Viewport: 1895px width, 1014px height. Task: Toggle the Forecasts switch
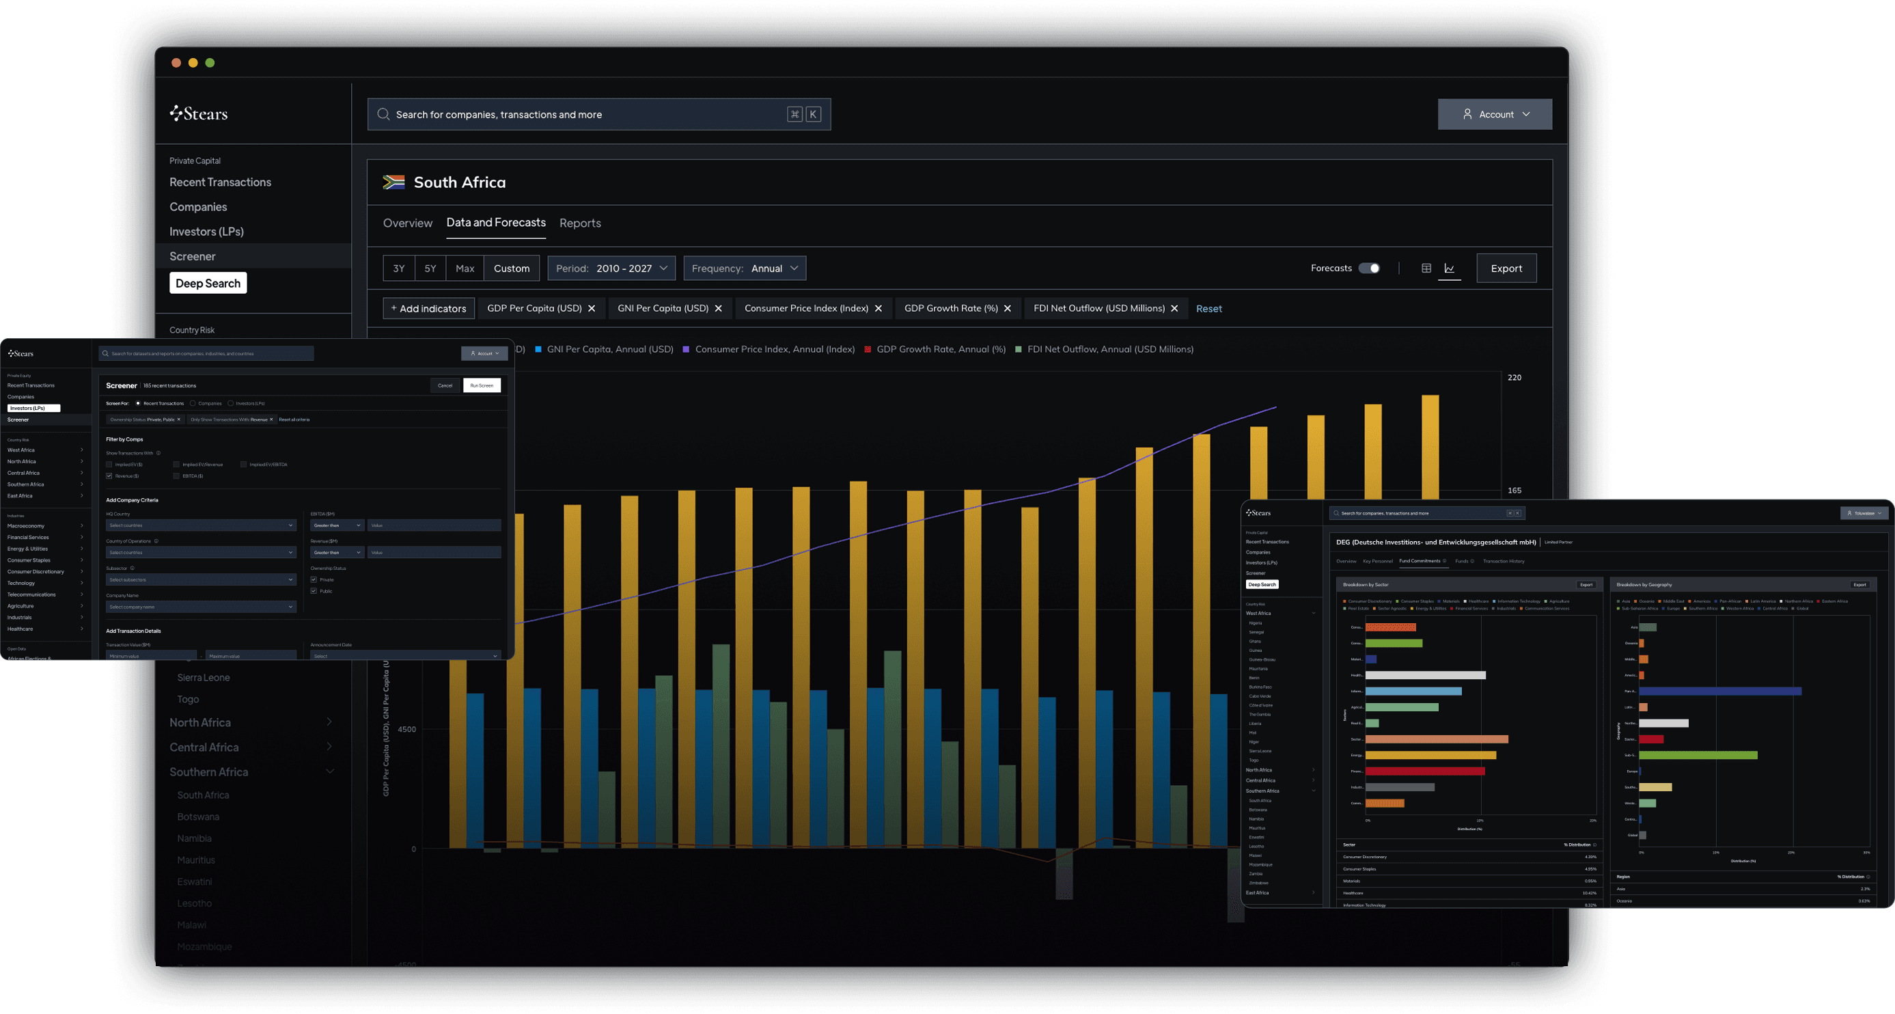pyautogui.click(x=1369, y=269)
